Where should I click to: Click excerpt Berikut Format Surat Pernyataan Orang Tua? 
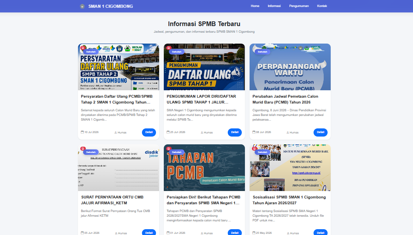(x=115, y=213)
